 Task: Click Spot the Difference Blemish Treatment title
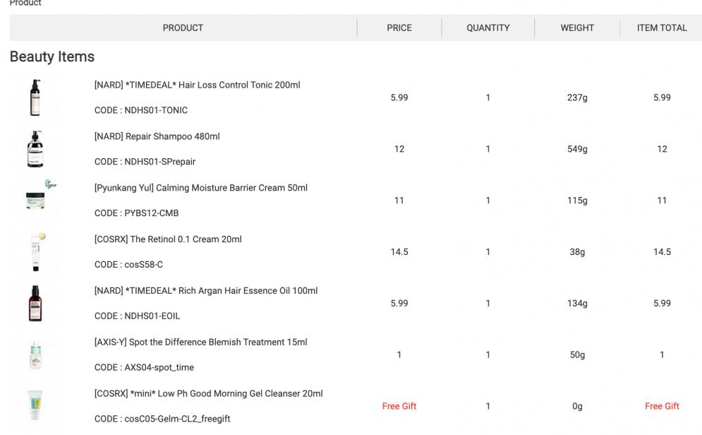click(x=200, y=342)
